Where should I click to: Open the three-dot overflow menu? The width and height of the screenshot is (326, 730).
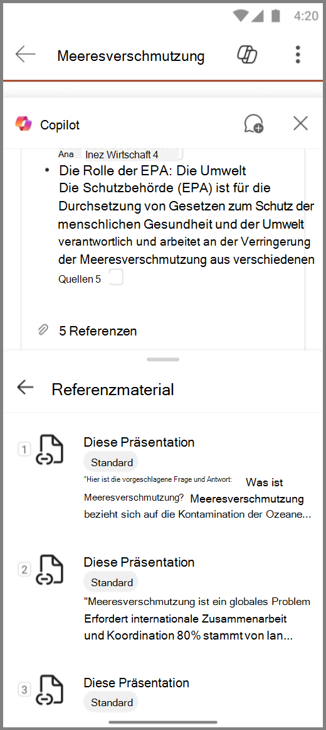pos(298,55)
